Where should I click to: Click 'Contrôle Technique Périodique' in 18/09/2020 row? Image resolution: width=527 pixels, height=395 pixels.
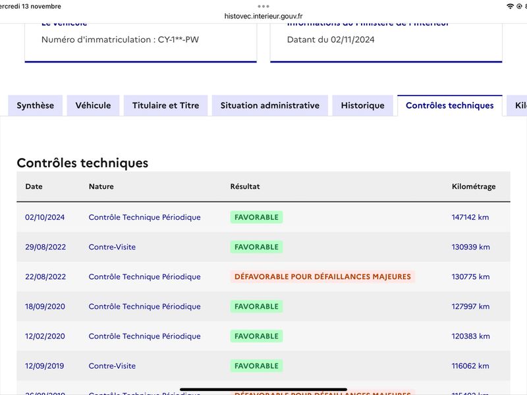coord(144,306)
